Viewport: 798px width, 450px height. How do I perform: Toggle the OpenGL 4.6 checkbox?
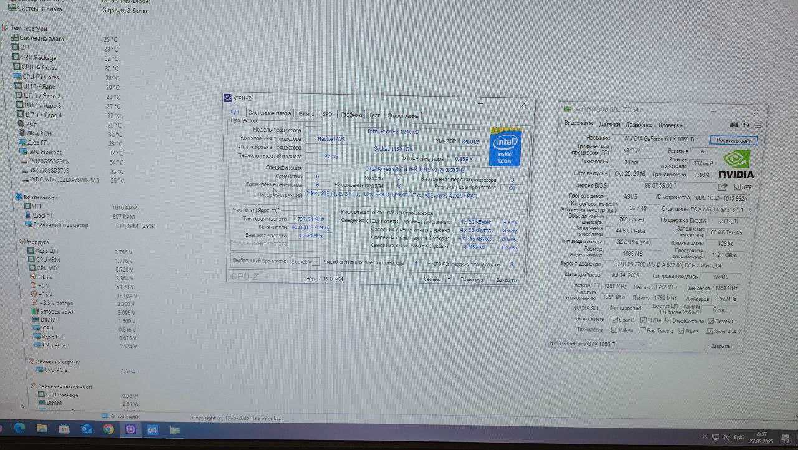tap(709, 332)
